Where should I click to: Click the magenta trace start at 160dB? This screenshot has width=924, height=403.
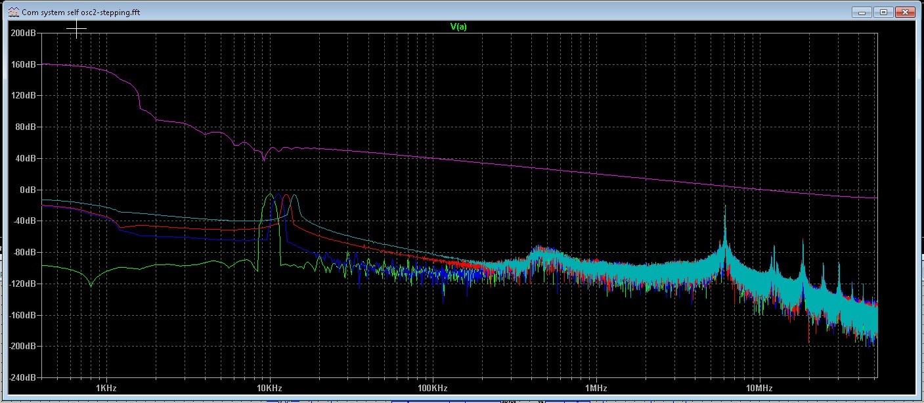coord(44,64)
